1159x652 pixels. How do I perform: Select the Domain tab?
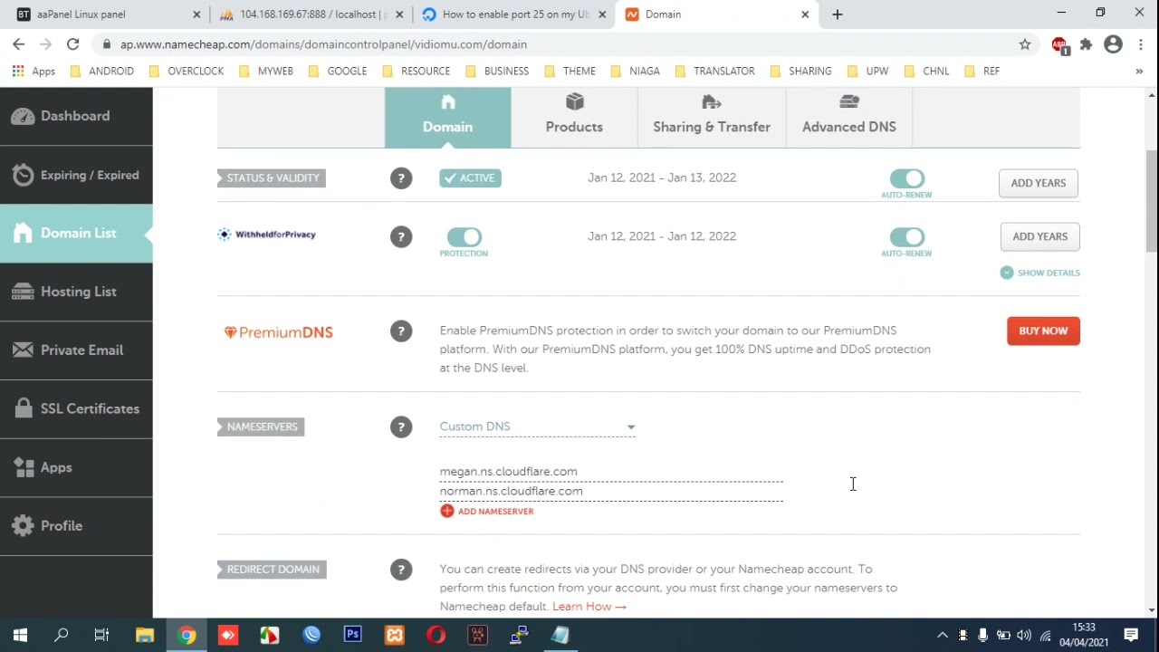pos(447,116)
